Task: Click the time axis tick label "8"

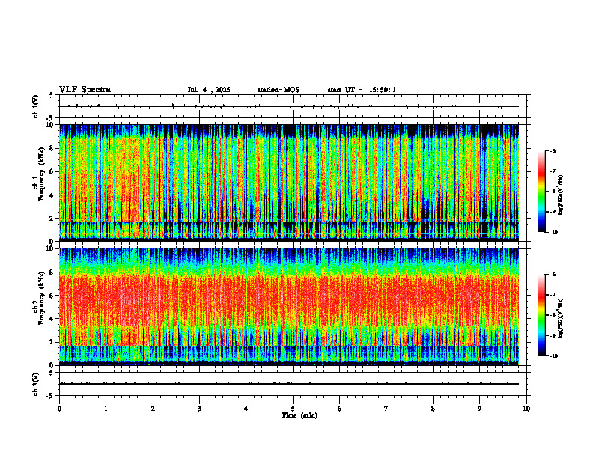Action: [433, 409]
